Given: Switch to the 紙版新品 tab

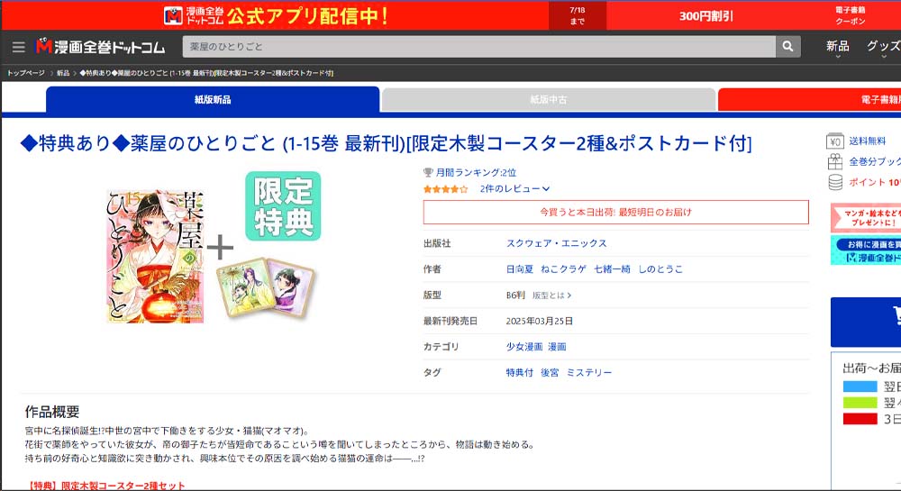Looking at the screenshot, I should click(x=213, y=99).
